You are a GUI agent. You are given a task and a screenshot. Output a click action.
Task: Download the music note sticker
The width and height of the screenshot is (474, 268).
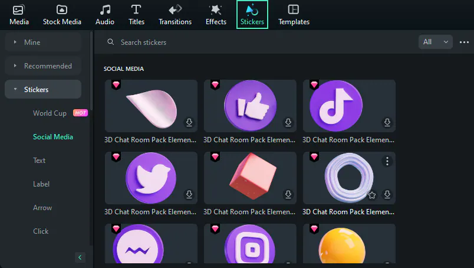pyautogui.click(x=387, y=122)
